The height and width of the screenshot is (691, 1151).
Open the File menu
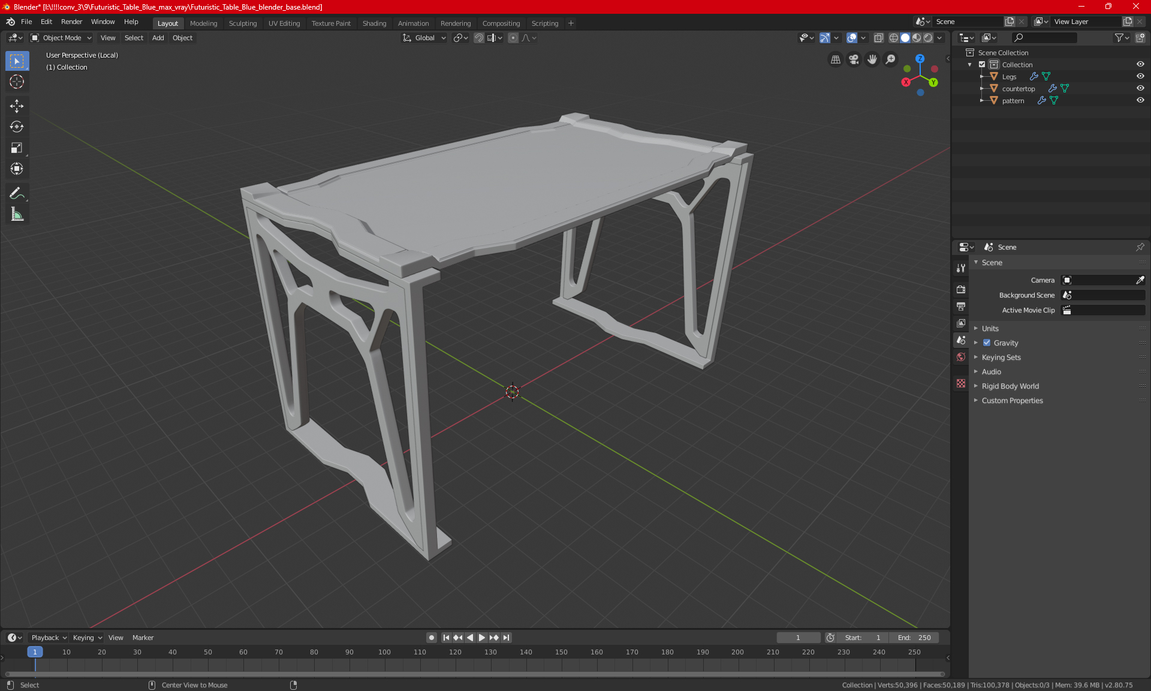(26, 22)
